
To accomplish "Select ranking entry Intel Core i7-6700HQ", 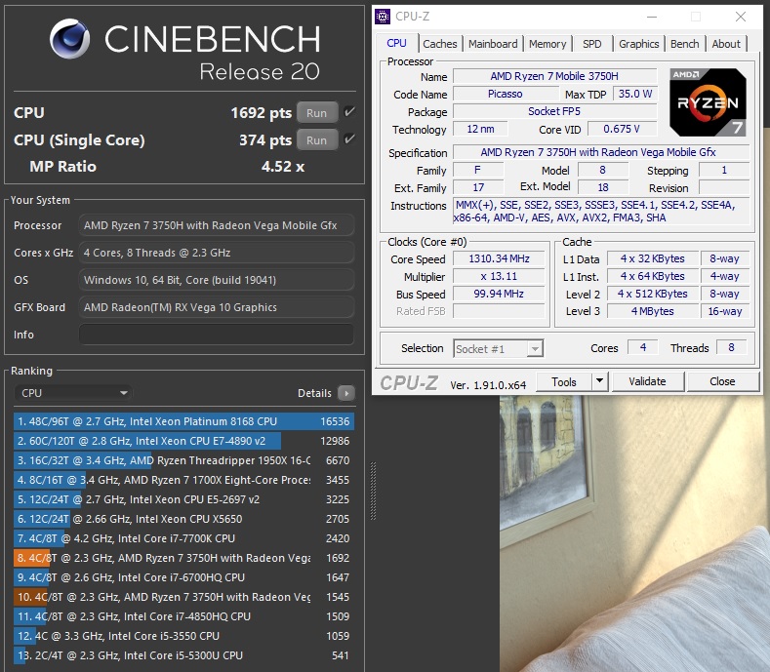I will [183, 577].
